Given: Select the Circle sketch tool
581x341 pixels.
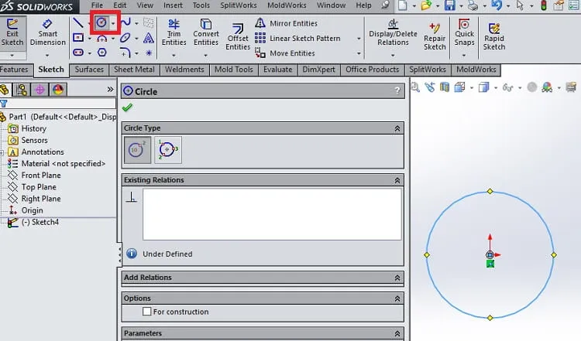Looking at the screenshot, I should coord(101,23).
